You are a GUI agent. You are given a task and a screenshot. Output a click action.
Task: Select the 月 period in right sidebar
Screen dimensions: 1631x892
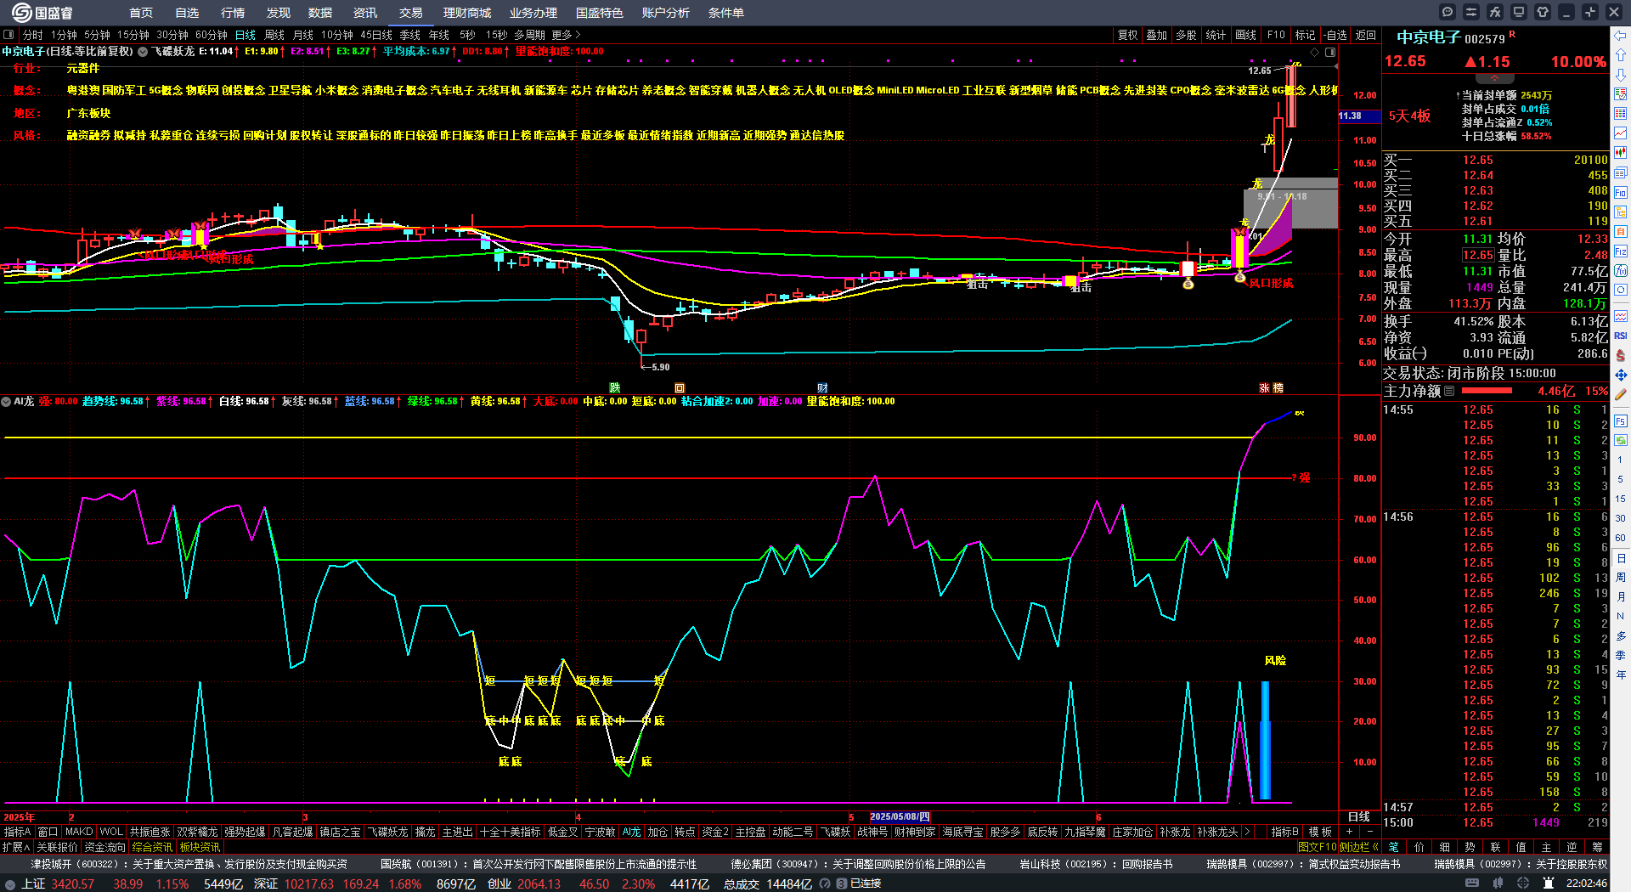[1621, 596]
